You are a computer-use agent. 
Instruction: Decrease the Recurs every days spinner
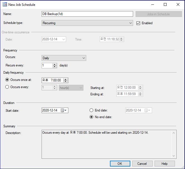click(x=54, y=67)
